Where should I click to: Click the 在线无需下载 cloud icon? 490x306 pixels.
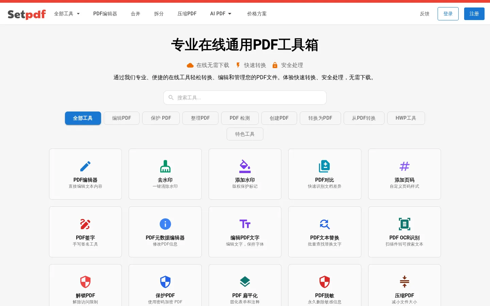coord(190,65)
